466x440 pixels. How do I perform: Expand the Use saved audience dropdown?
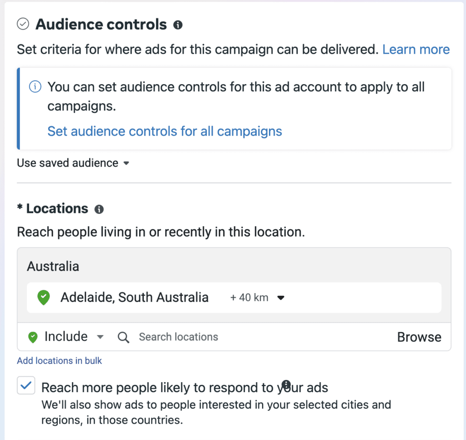tap(73, 163)
